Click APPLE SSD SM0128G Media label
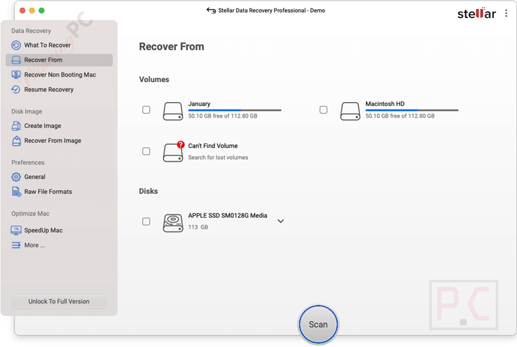This screenshot has width=517, height=347. (227, 216)
